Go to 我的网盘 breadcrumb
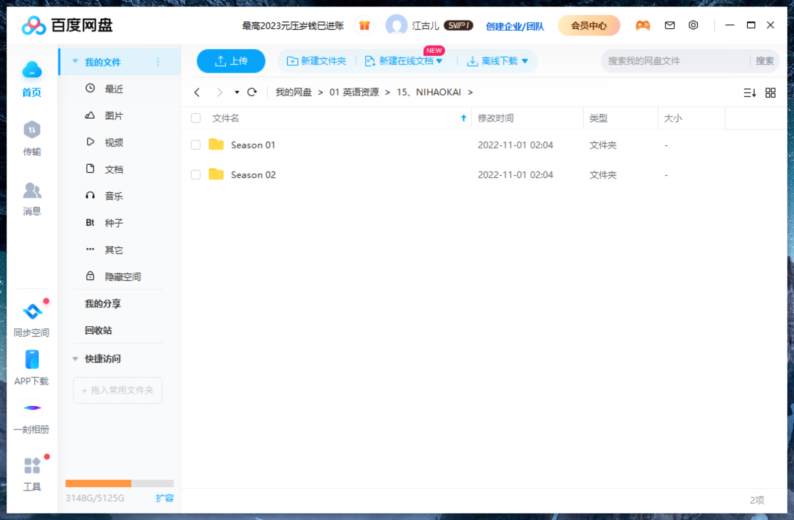794x520 pixels. click(294, 92)
